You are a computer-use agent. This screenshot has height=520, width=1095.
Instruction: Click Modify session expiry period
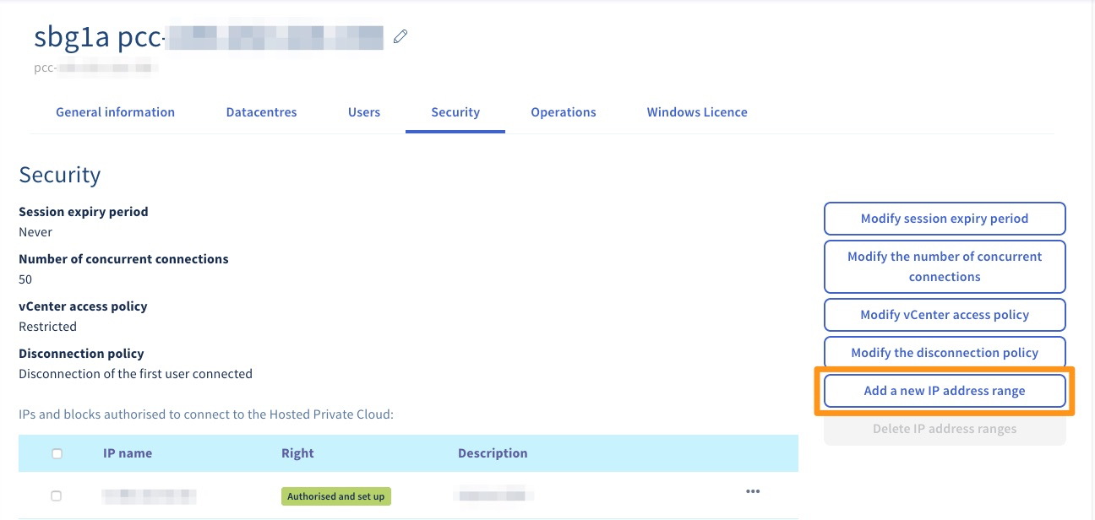(x=944, y=218)
